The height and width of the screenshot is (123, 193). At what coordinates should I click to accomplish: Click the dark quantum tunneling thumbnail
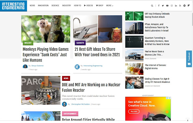tap(134, 42)
